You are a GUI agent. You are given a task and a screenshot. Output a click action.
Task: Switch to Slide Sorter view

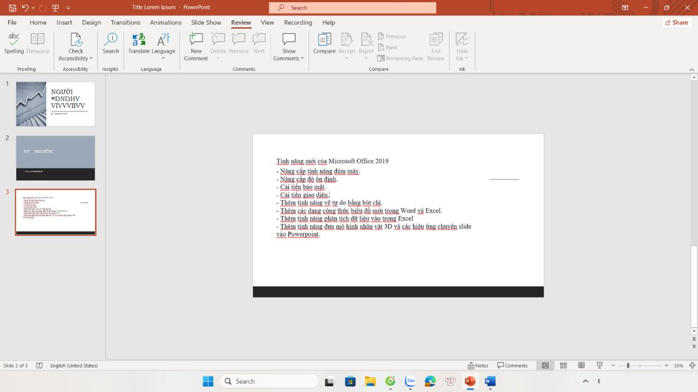[563, 365]
